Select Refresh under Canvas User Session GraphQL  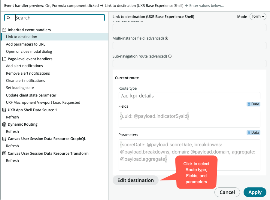click(12, 146)
